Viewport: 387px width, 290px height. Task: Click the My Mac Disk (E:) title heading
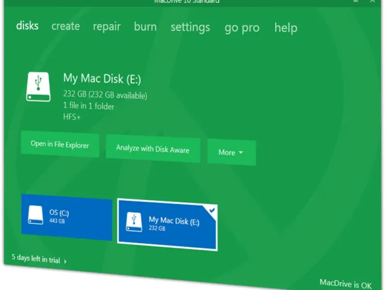(102, 78)
